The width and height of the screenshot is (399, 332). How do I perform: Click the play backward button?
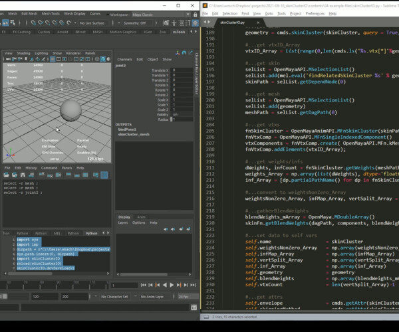click(x=165, y=285)
